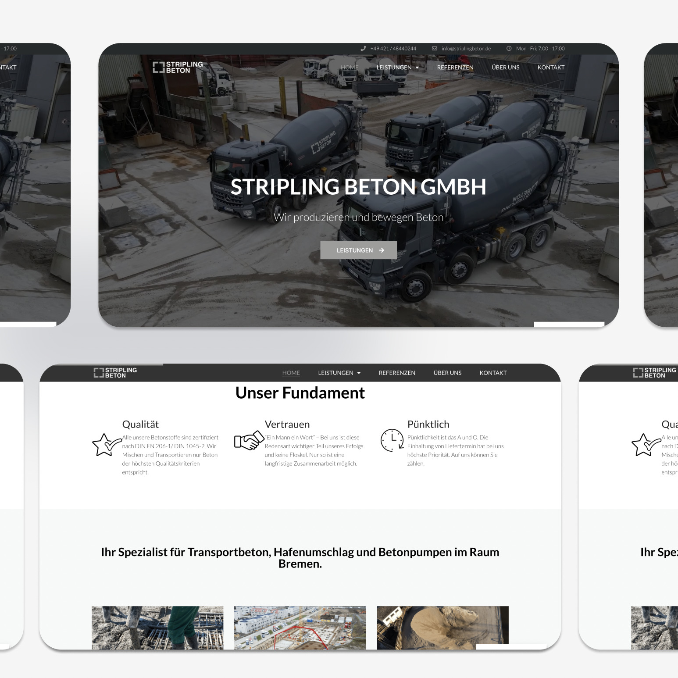
Task: Select REFERENZEN in the lower page navigation
Action: click(x=397, y=373)
